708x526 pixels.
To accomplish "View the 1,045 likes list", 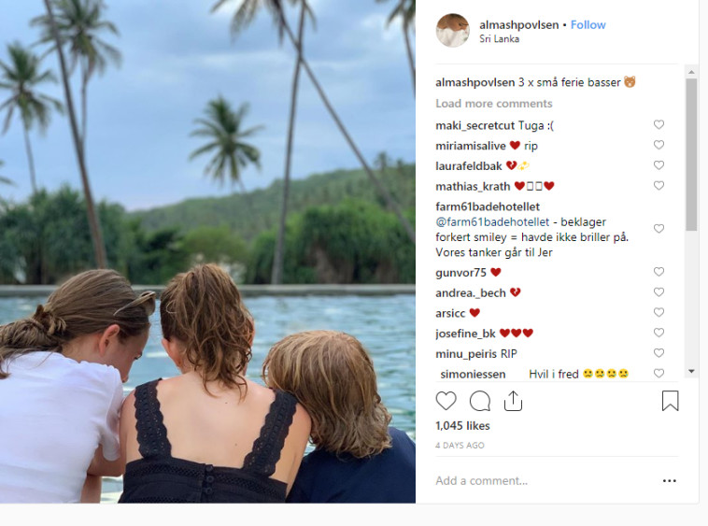I will 462,426.
